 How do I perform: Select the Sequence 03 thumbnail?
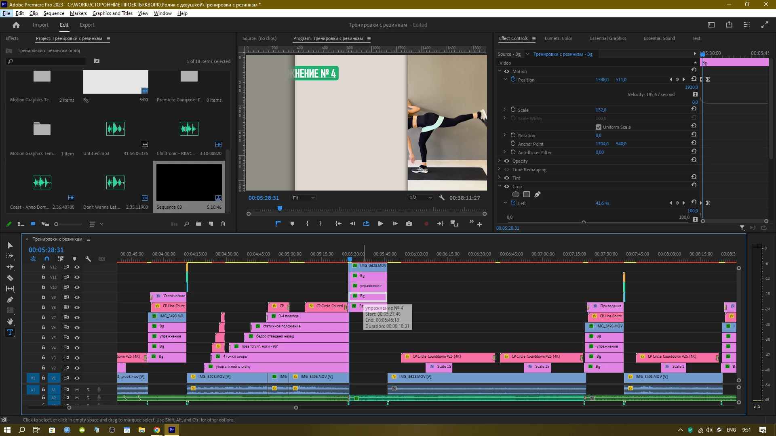point(189,182)
